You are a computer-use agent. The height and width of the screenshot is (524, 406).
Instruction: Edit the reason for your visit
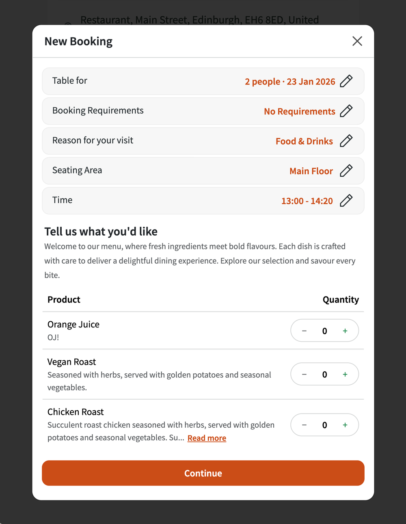pos(346,141)
